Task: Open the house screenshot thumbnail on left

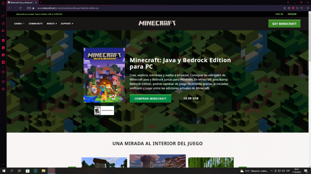Action: [104, 162]
